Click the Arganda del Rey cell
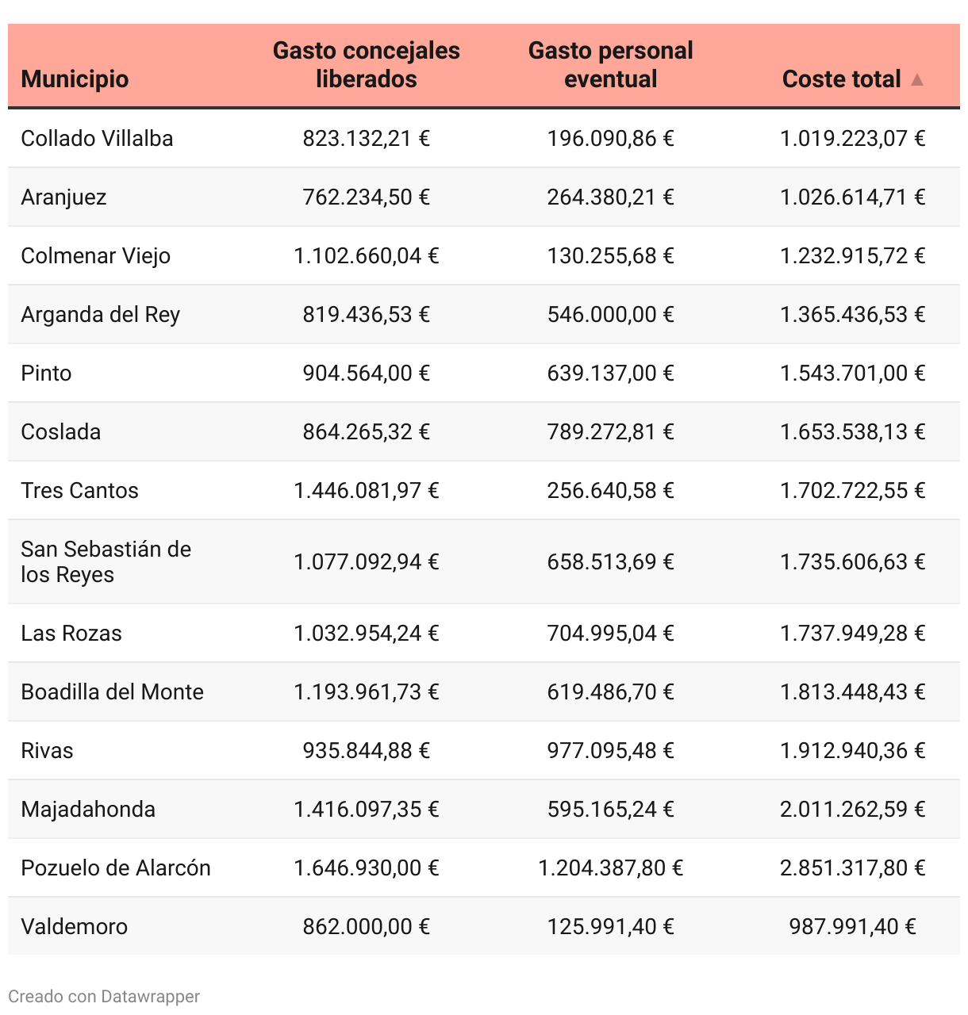 coord(100,315)
